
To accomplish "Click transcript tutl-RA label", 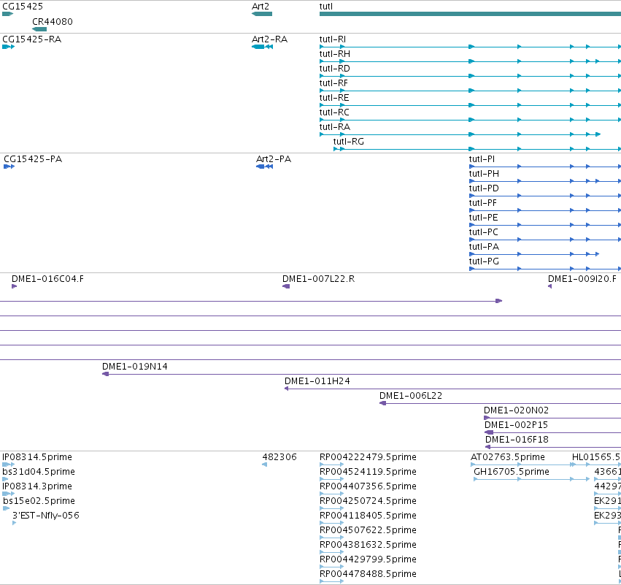I will (335, 127).
